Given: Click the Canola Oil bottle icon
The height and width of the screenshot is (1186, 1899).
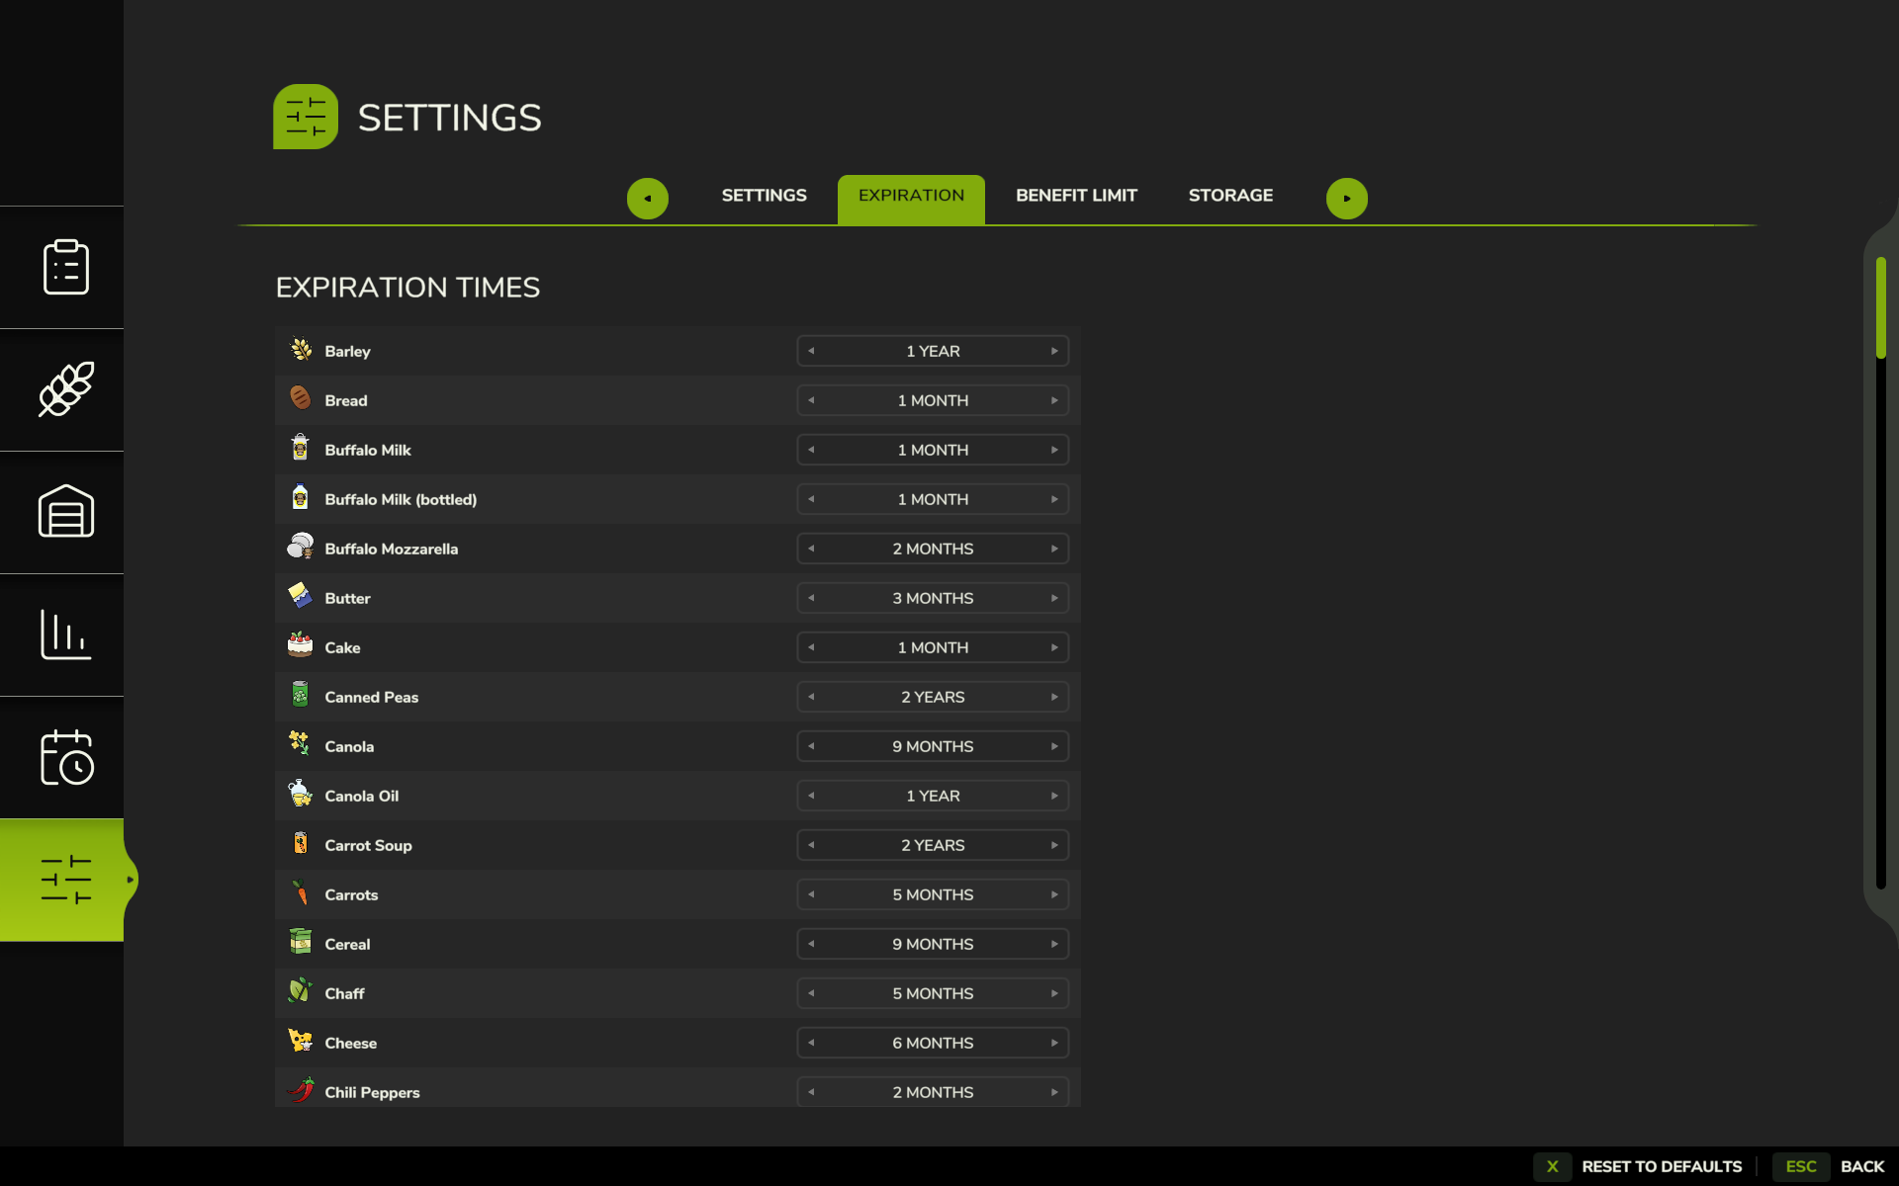Looking at the screenshot, I should tap(301, 794).
